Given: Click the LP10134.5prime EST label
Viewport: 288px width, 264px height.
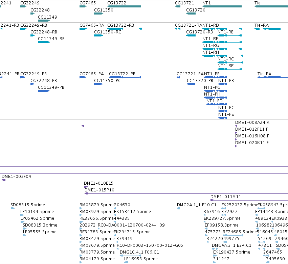Looking at the screenshot, I should pos(37,212).
